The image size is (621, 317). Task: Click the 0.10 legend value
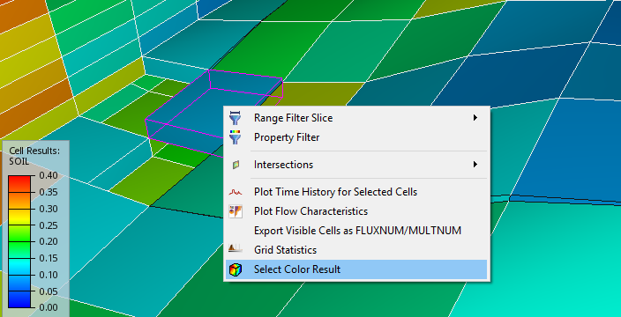pyautogui.click(x=49, y=275)
